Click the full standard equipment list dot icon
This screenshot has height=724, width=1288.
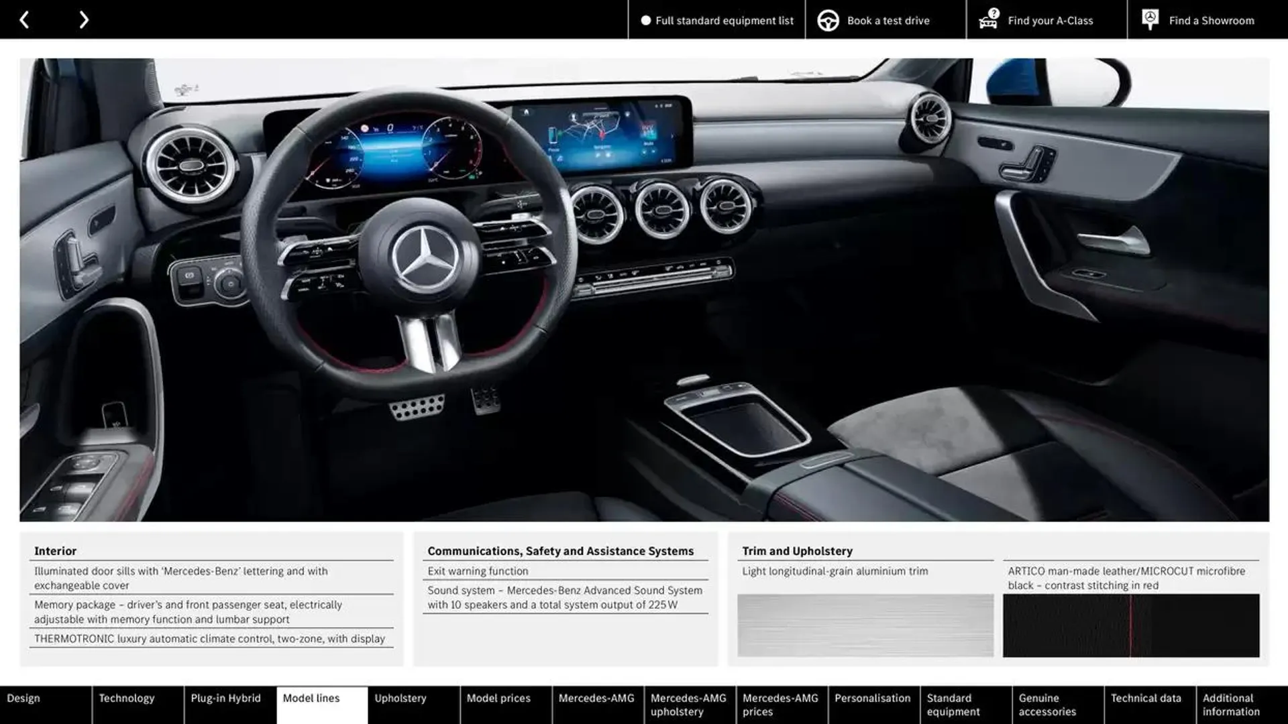click(643, 19)
